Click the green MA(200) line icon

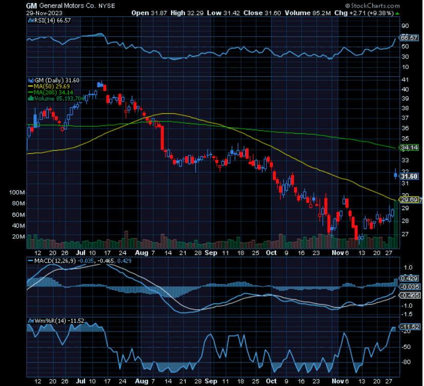30,92
